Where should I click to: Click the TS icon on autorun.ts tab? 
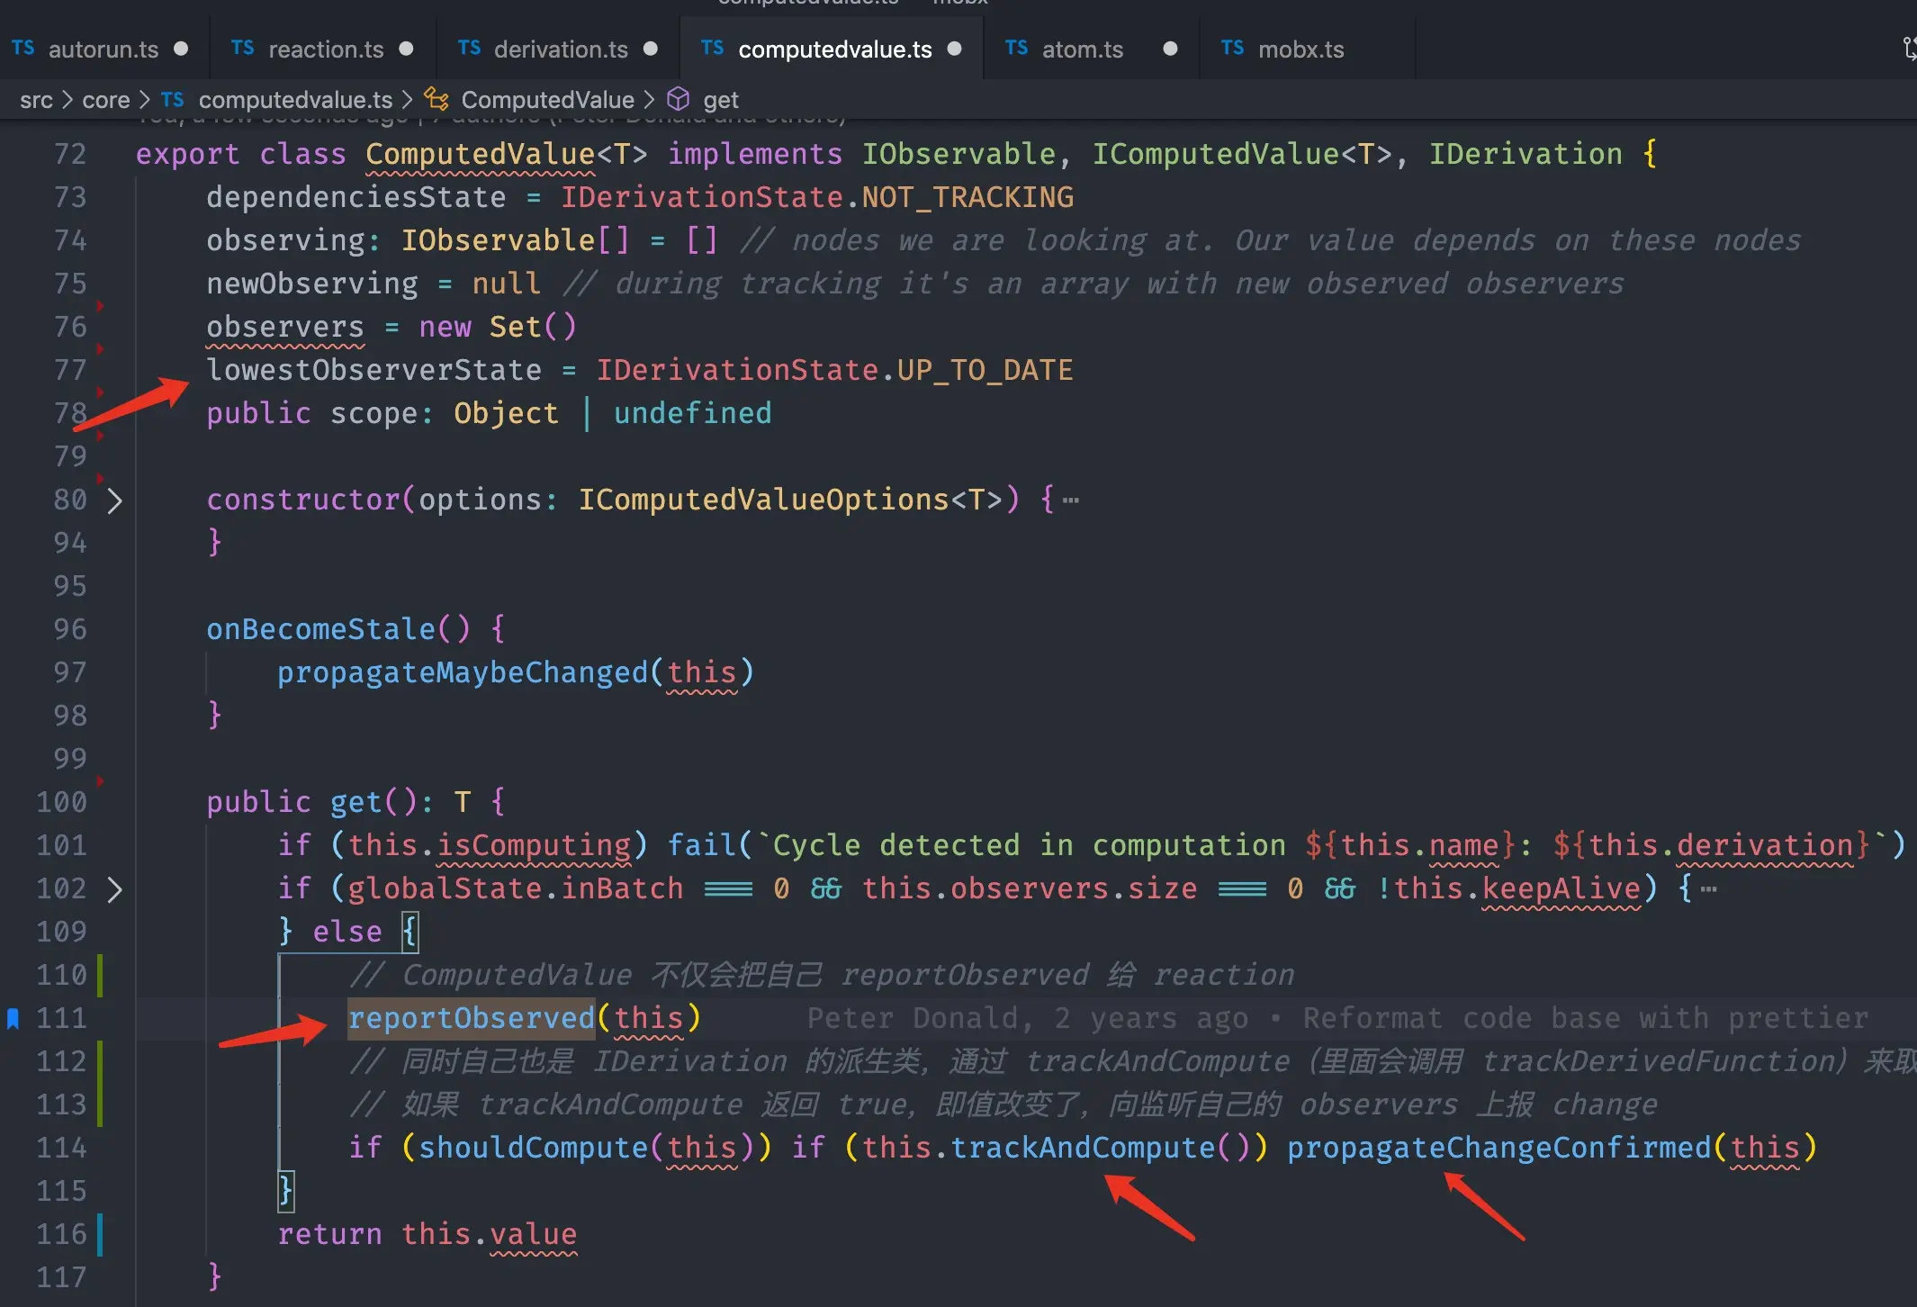pyautogui.click(x=23, y=49)
